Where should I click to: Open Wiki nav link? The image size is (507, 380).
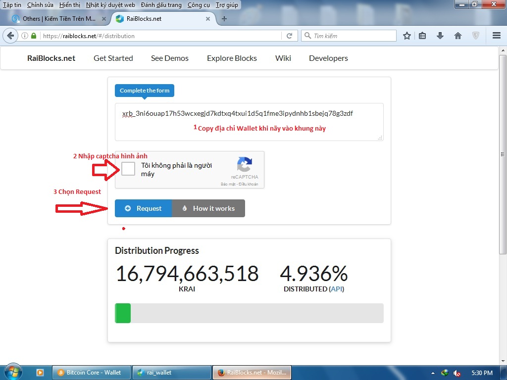[283, 58]
